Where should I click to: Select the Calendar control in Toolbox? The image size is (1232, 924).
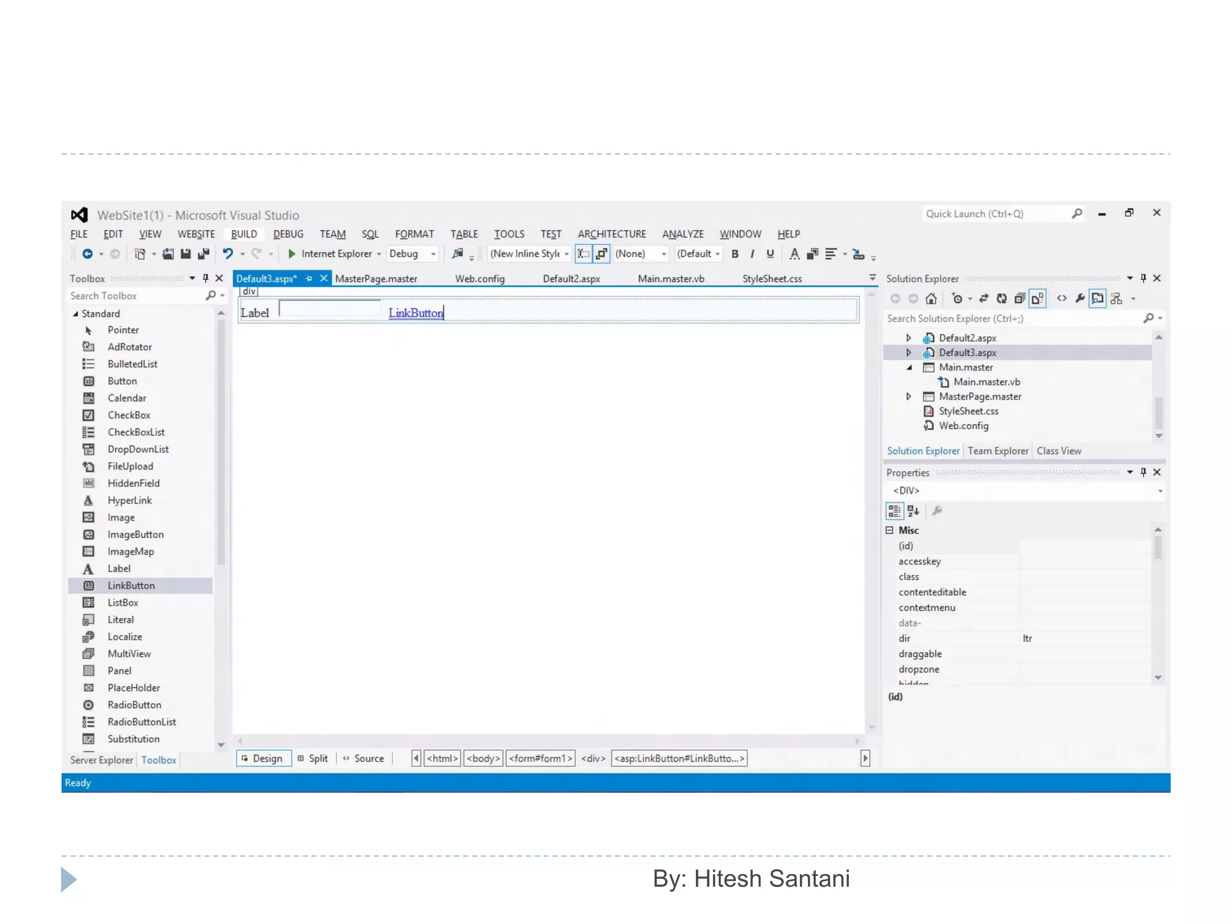(127, 398)
